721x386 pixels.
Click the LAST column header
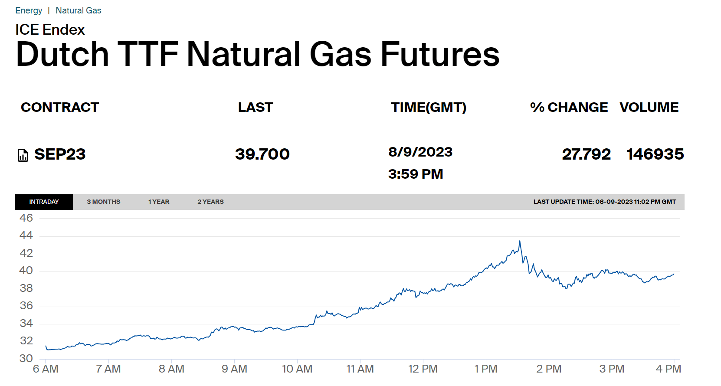[x=256, y=107]
